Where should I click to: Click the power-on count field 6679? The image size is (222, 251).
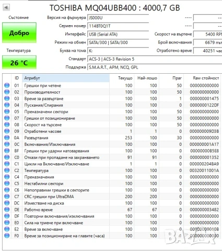tap(208, 42)
